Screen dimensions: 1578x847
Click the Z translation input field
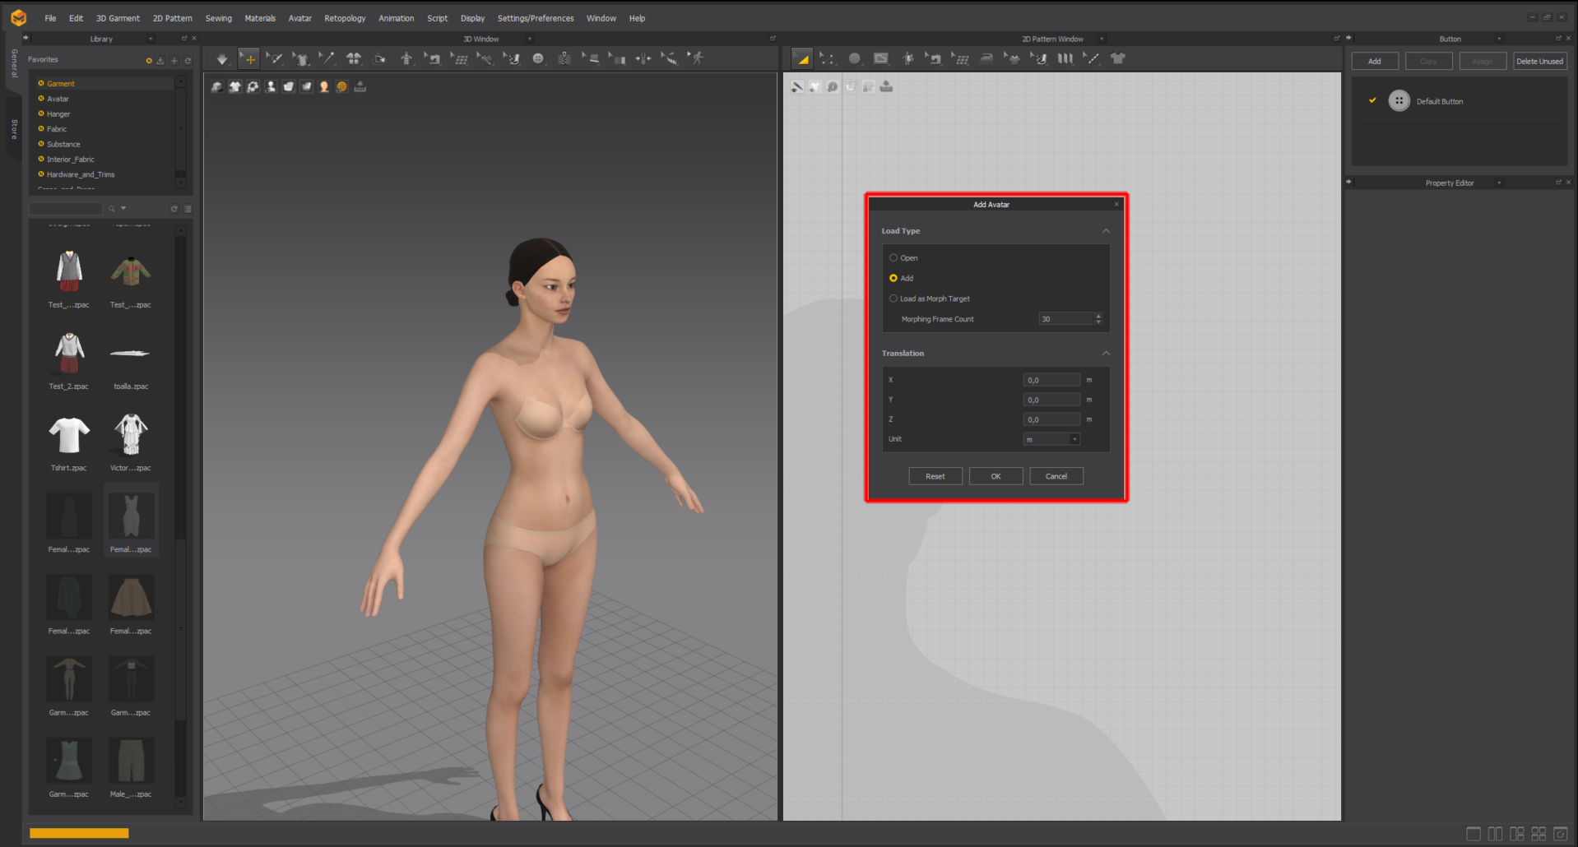pyautogui.click(x=1051, y=419)
